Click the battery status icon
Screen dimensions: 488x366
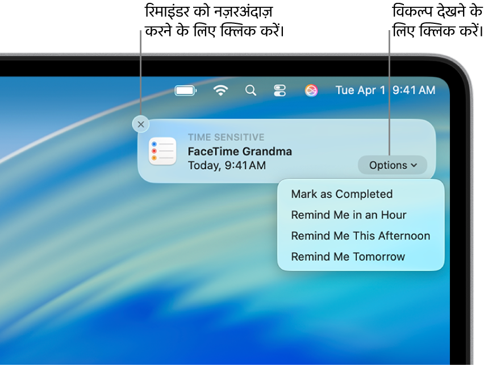pos(186,90)
